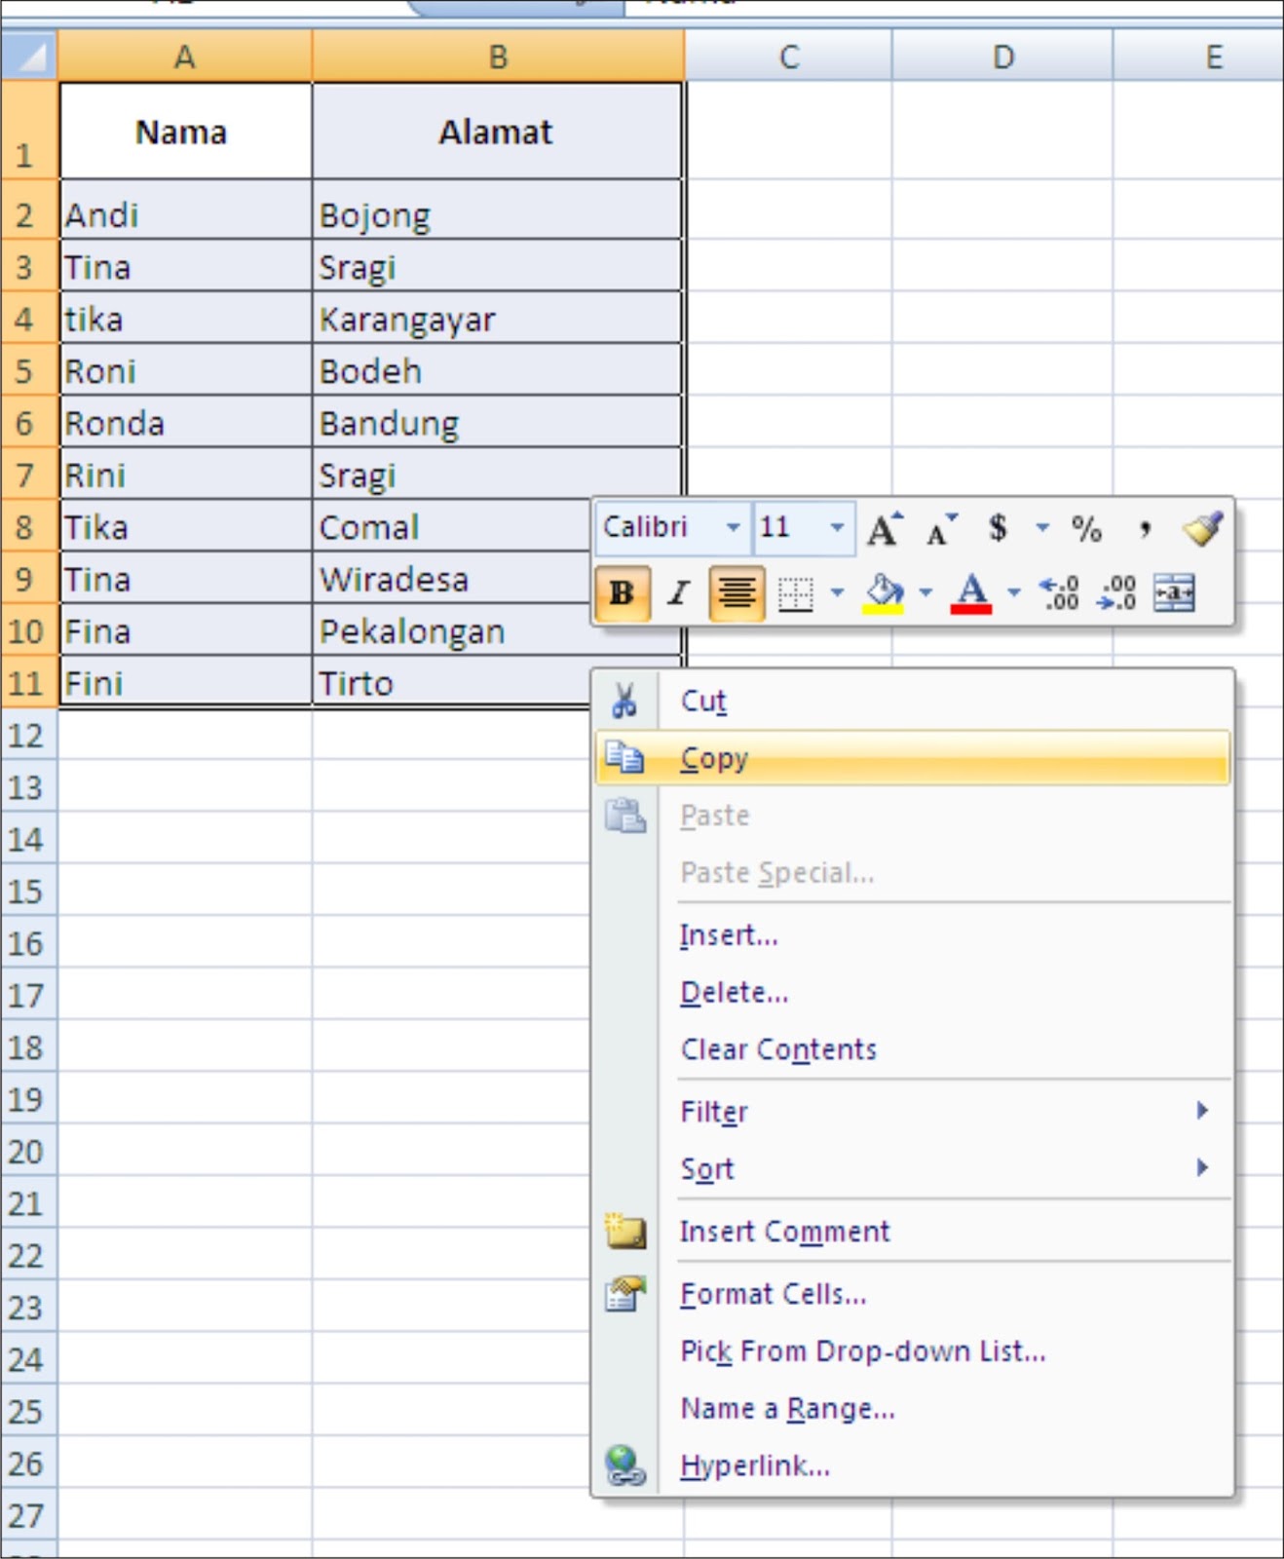Expand the Filter submenu arrow

coord(1202,1110)
